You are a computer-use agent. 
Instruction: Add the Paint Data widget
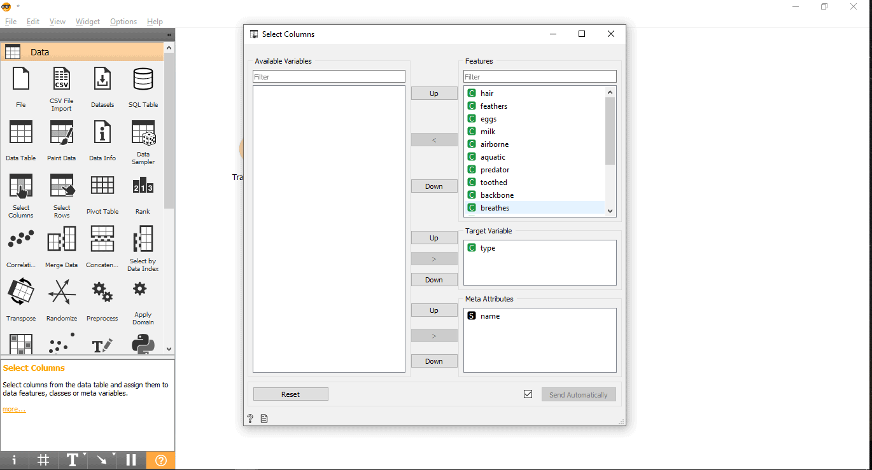click(62, 134)
